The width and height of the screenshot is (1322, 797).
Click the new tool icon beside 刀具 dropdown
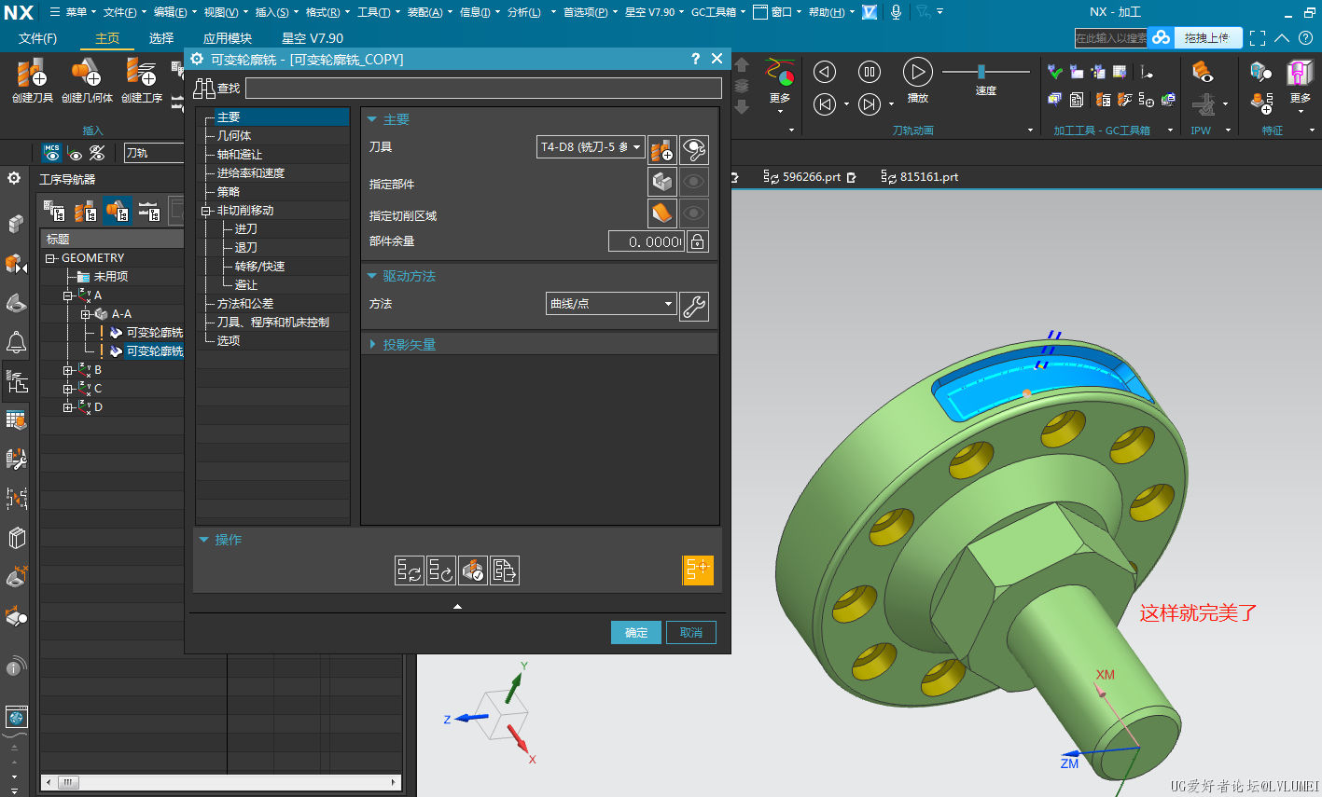[661, 149]
